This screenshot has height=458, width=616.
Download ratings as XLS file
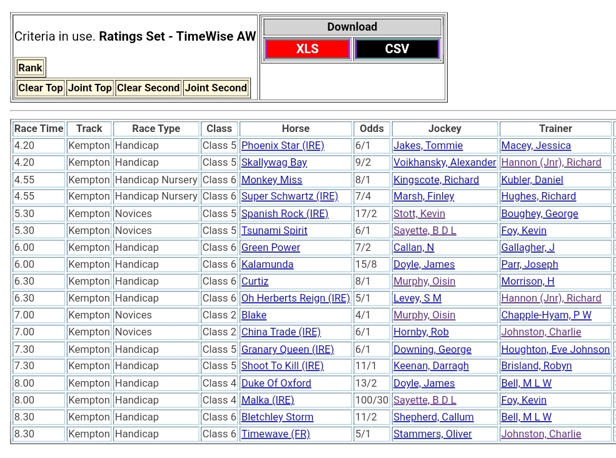pos(307,49)
